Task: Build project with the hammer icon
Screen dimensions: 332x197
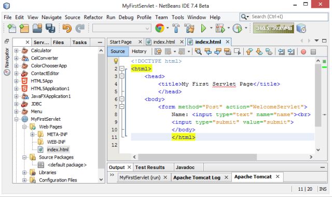Action: [x=176, y=28]
